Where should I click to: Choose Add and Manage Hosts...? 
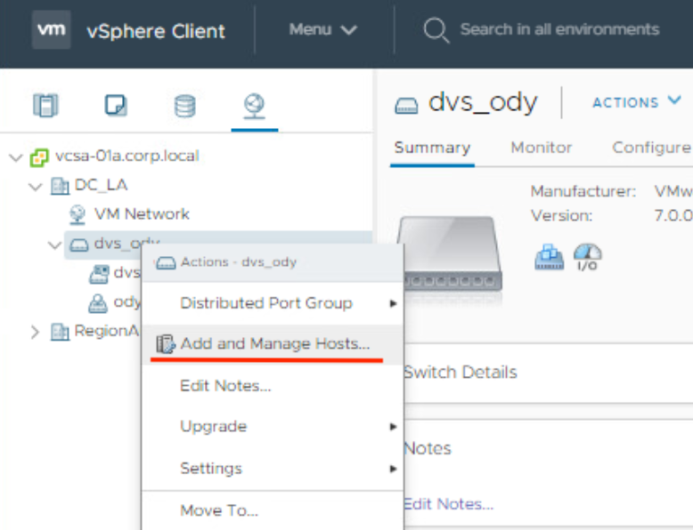coord(273,344)
